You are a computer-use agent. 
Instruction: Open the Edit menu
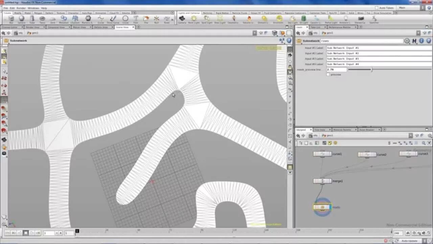pos(12,8)
